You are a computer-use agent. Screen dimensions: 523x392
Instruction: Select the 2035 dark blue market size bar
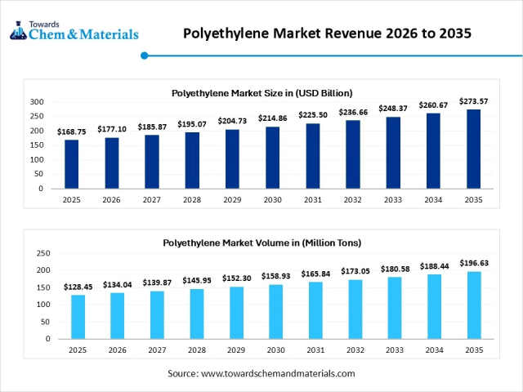(x=473, y=149)
